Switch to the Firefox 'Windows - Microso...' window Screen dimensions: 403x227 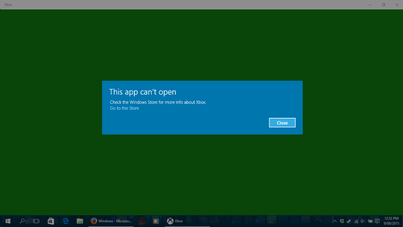(111, 221)
